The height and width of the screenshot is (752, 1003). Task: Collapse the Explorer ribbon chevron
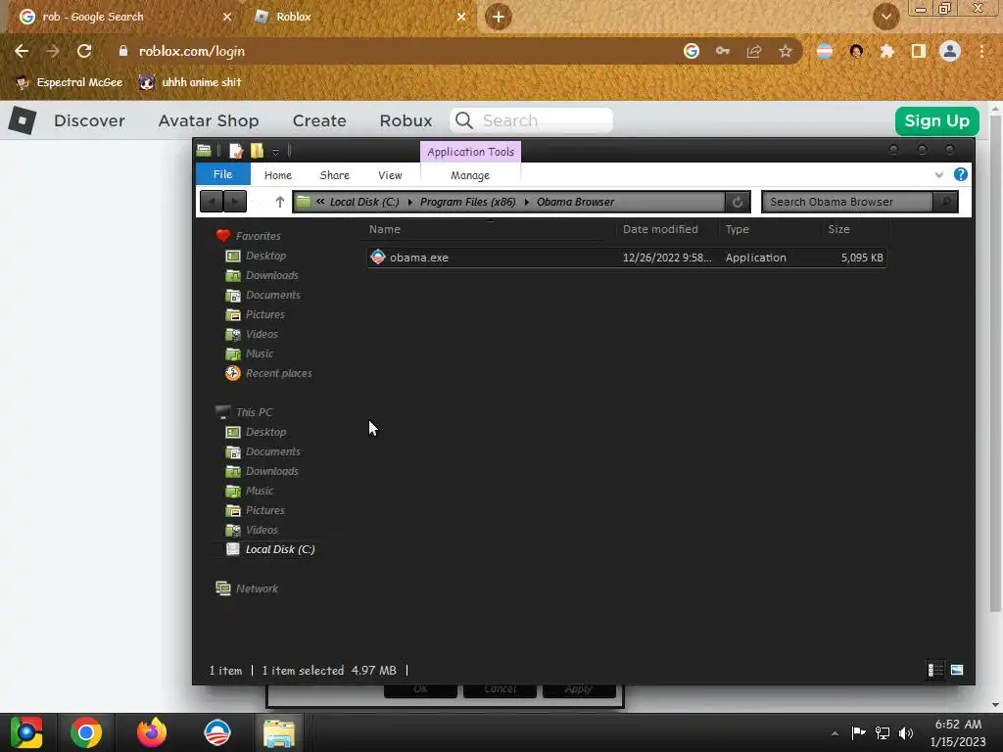point(938,174)
